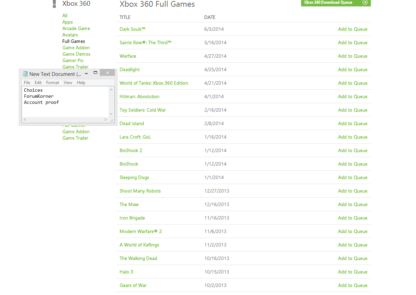Viewport: 416px width, 295px height.
Task: Open the Sleeping Dogs title link
Action: coord(134,177)
